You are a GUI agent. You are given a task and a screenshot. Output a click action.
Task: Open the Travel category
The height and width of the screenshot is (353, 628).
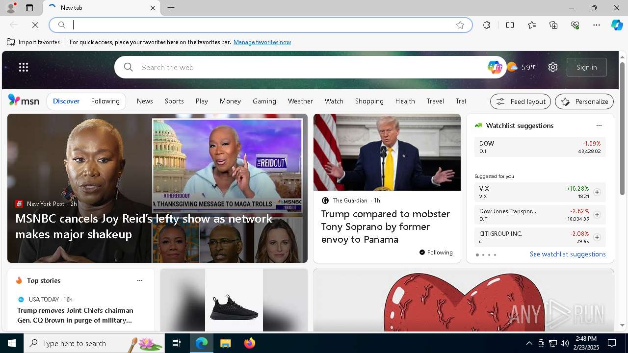435,101
